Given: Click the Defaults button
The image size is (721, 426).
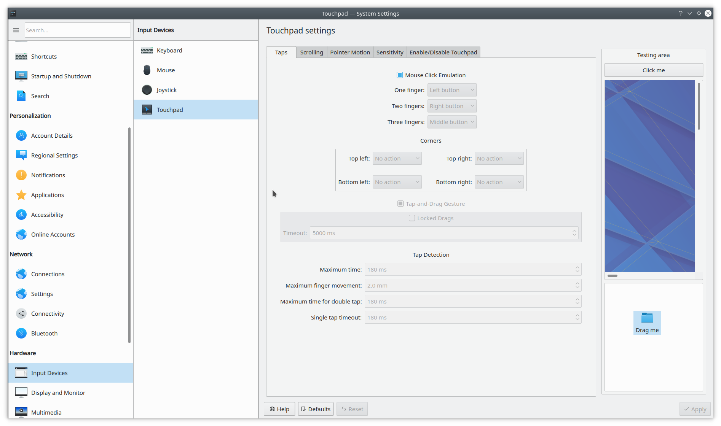Looking at the screenshot, I should click(x=316, y=409).
